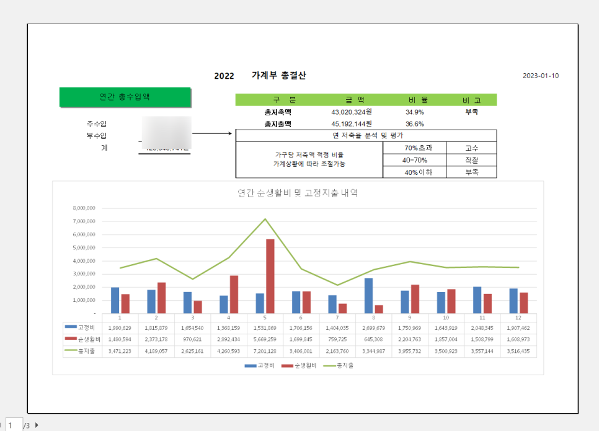Image resolution: width=599 pixels, height=431 pixels.
Task: Select the '총저축액' row label
Action: tap(278, 112)
